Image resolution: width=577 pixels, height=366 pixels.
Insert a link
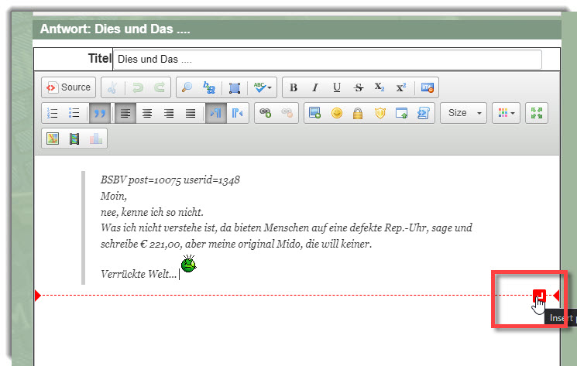click(x=266, y=113)
